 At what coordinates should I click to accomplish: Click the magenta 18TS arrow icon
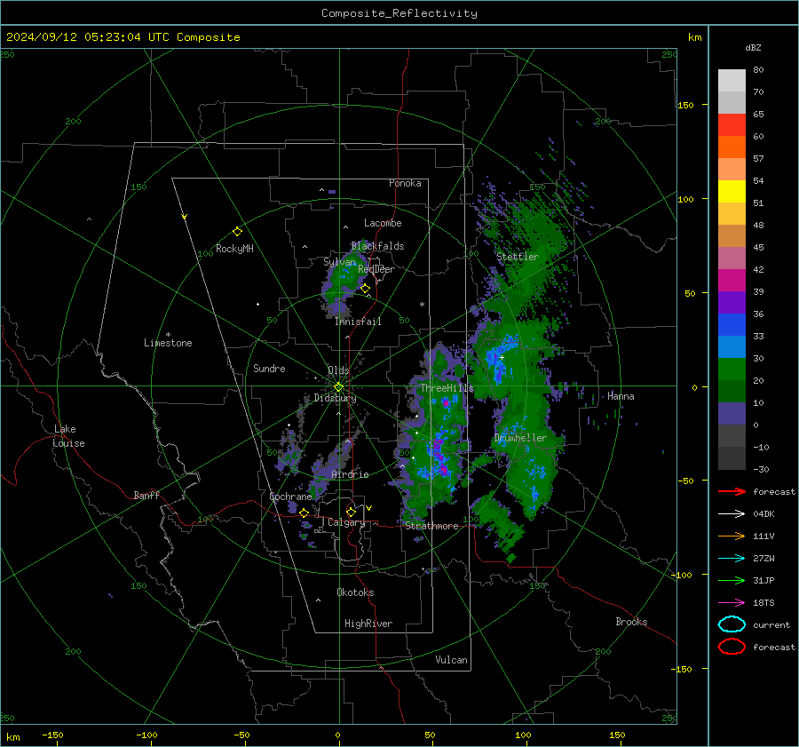732,603
